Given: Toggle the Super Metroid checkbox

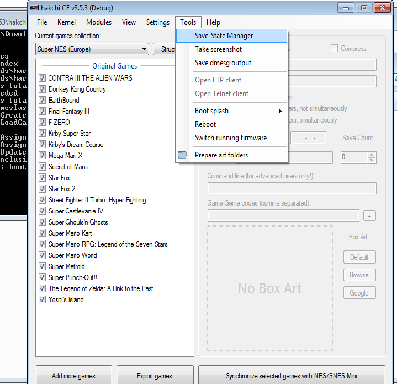Looking at the screenshot, I should (x=42, y=266).
